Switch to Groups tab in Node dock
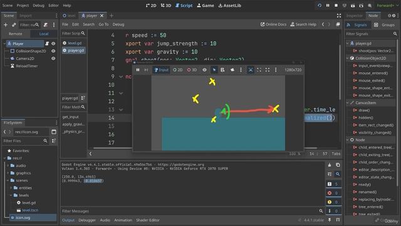The image size is (401, 226). point(384,25)
